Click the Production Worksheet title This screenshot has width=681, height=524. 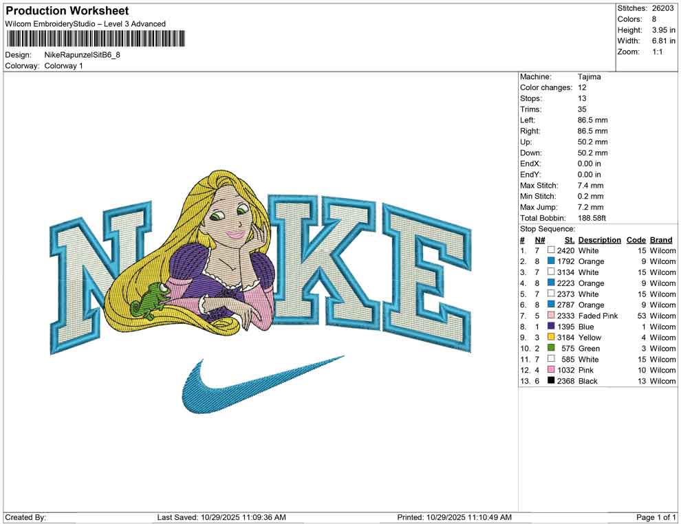(67, 11)
